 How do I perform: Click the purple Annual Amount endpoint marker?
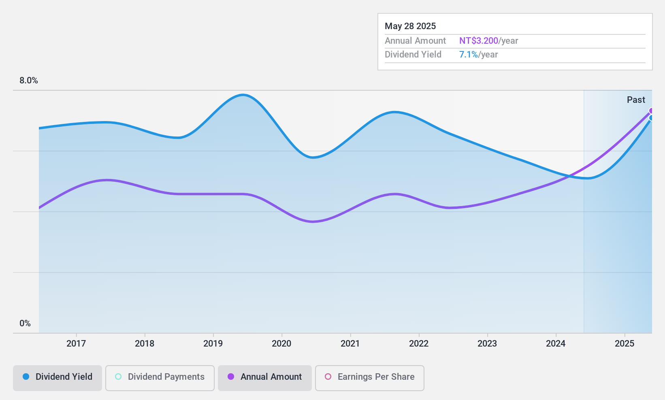pos(652,111)
